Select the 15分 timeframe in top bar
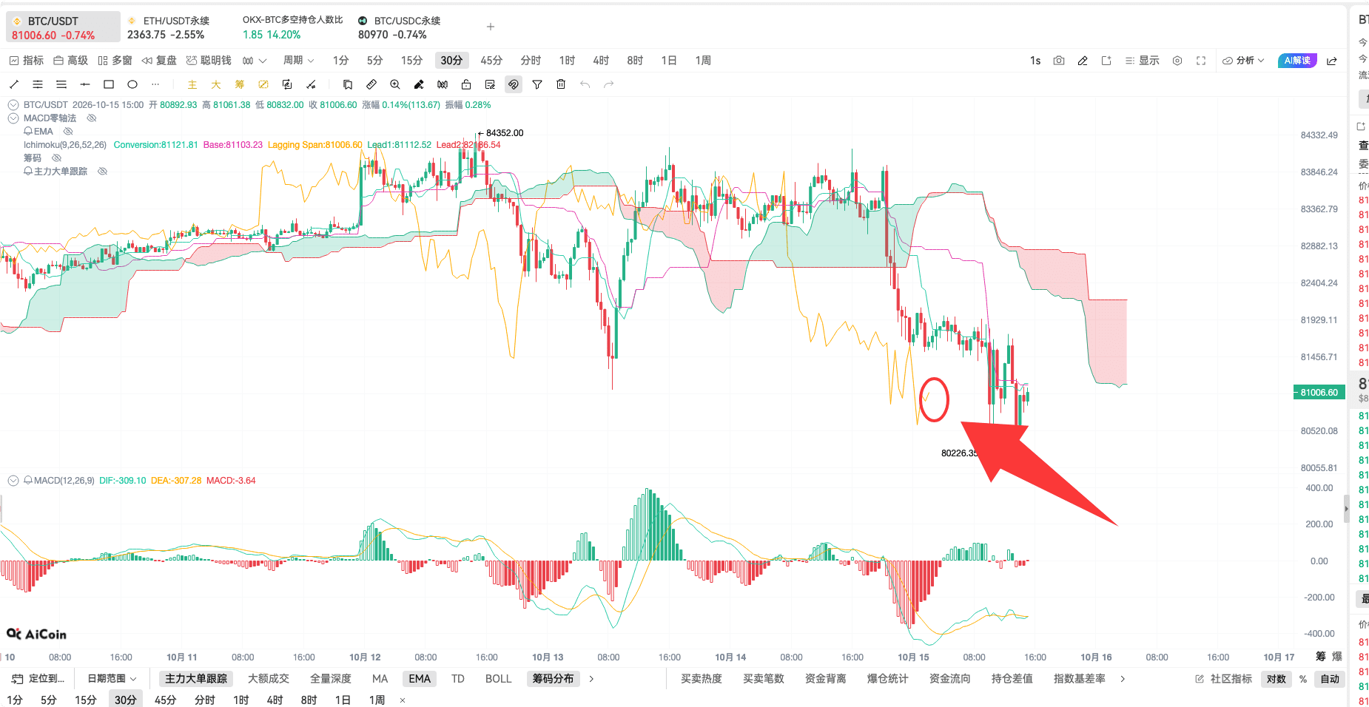 pos(411,61)
